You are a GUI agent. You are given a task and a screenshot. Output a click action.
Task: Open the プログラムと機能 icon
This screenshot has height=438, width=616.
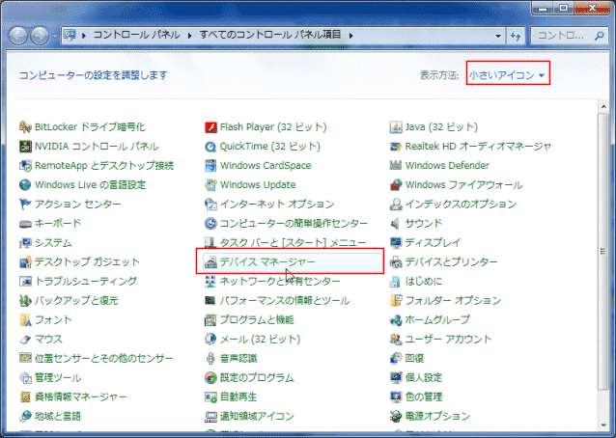(x=210, y=320)
